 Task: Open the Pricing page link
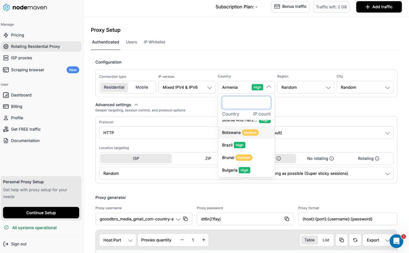coord(17,35)
